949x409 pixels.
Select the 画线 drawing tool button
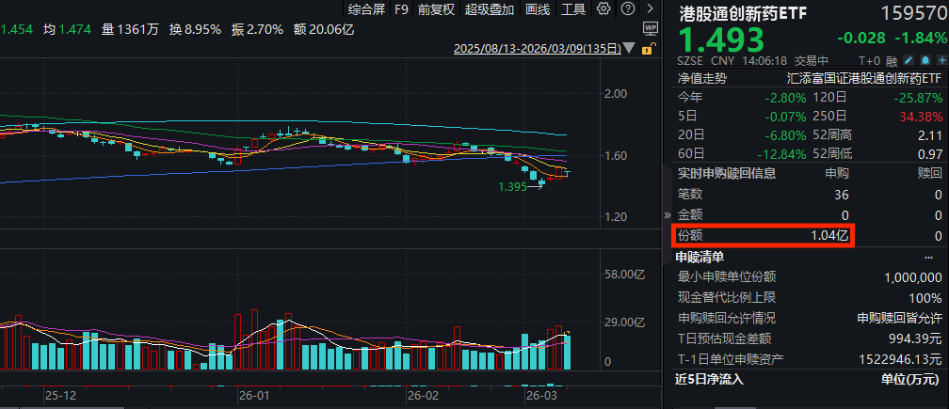point(538,10)
